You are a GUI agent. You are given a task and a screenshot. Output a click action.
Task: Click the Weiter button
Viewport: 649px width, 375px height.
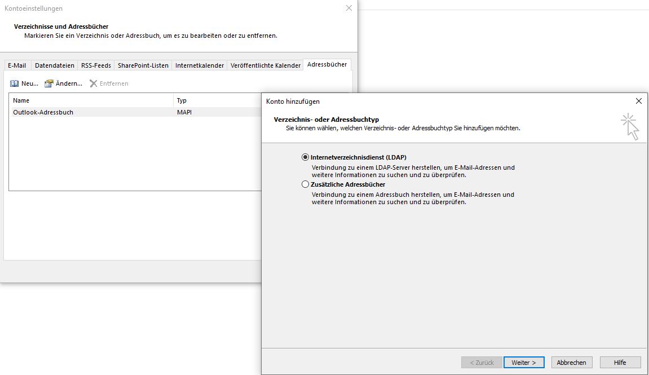pyautogui.click(x=523, y=362)
